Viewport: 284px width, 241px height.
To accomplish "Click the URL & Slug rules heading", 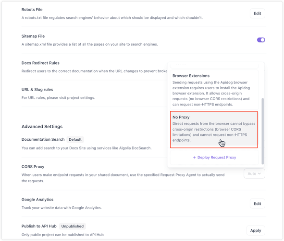I will click(37, 90).
